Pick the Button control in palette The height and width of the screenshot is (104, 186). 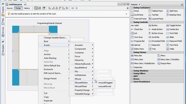pos(153,25)
